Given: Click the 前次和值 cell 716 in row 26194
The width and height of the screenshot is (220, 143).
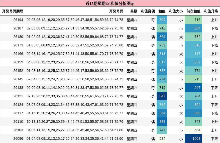Looking at the screenshot, I should [x=193, y=20].
